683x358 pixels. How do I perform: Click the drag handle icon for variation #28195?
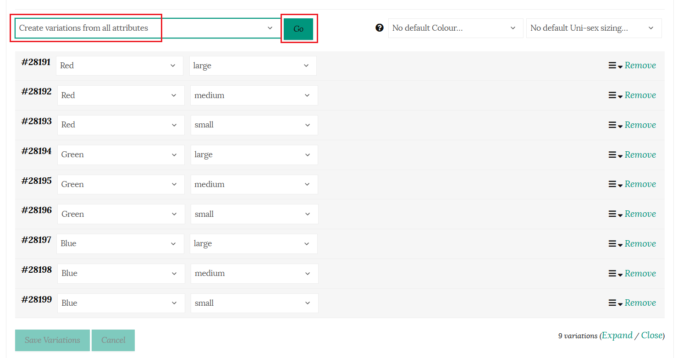tap(612, 184)
